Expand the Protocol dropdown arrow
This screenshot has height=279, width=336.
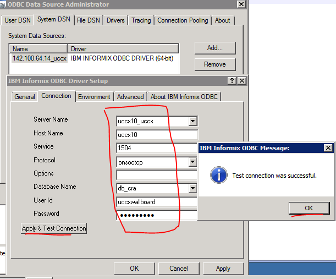[192, 162]
